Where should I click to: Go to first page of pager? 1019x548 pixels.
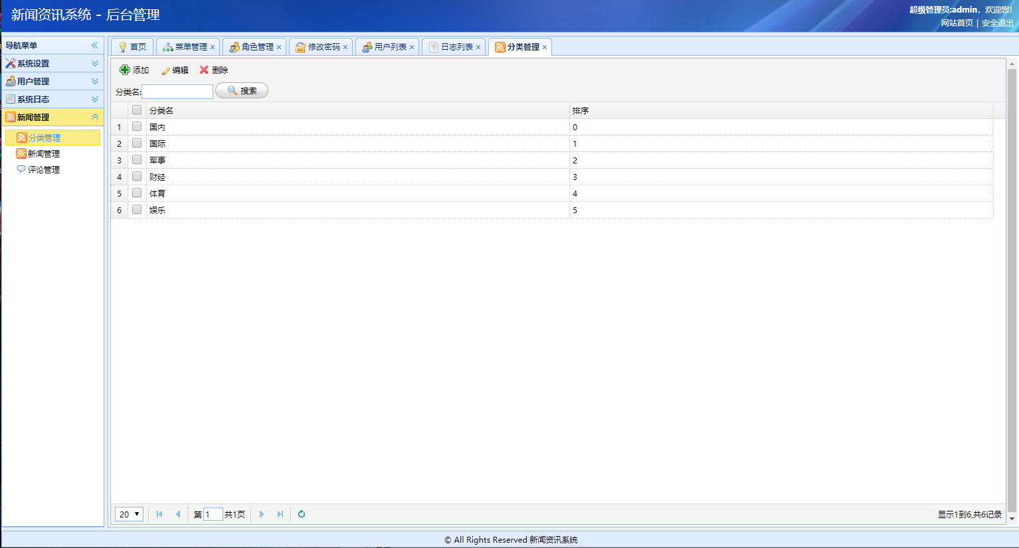[159, 514]
